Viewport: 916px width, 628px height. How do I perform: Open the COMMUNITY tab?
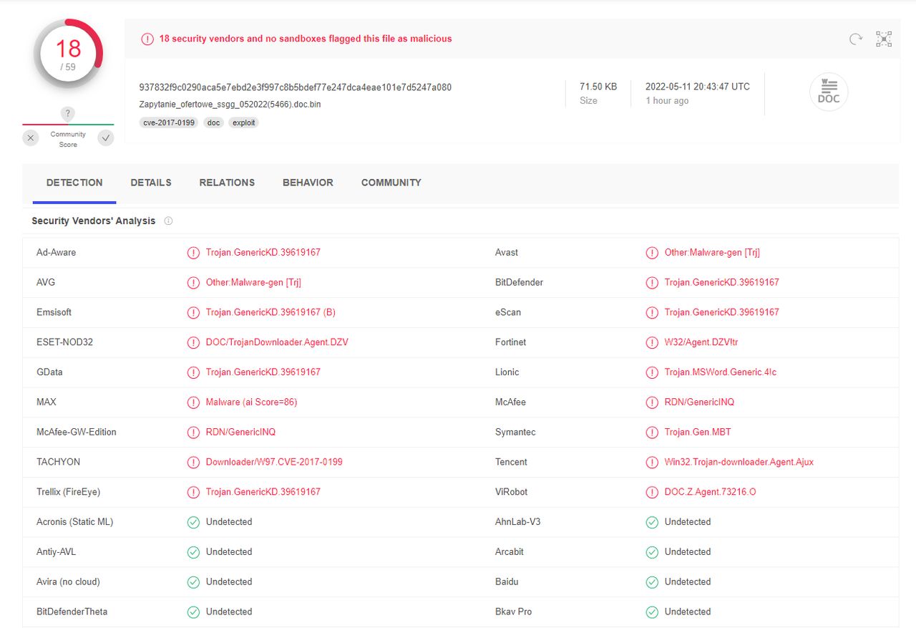[x=391, y=183]
